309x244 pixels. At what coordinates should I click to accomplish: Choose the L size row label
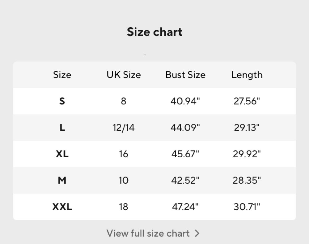(x=62, y=128)
